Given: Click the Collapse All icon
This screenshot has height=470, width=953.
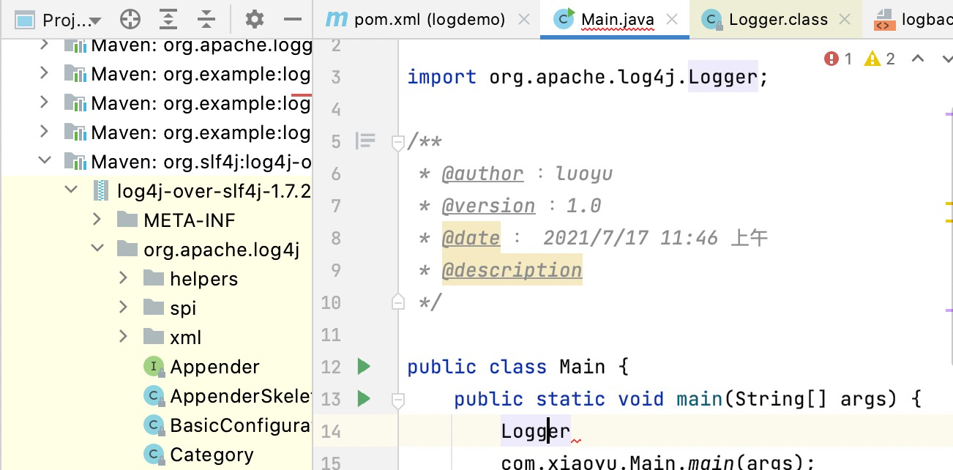Looking at the screenshot, I should [x=207, y=20].
